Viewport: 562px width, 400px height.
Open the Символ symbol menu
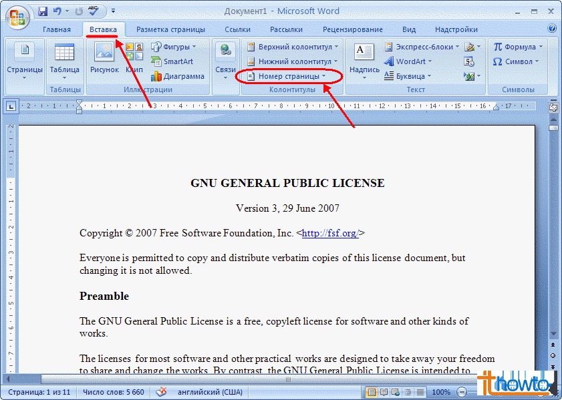[516, 61]
